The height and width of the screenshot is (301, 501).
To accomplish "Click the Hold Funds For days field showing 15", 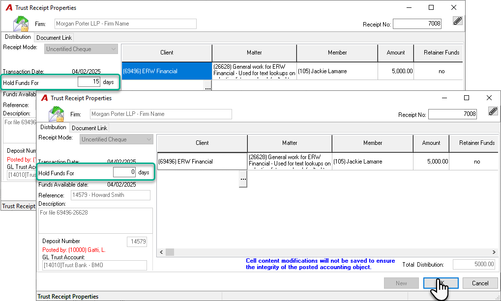I will click(89, 82).
